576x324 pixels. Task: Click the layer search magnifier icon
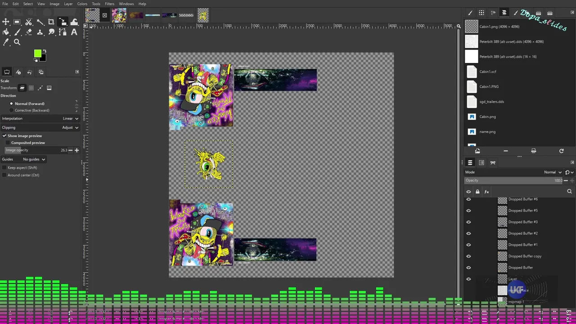point(569,192)
